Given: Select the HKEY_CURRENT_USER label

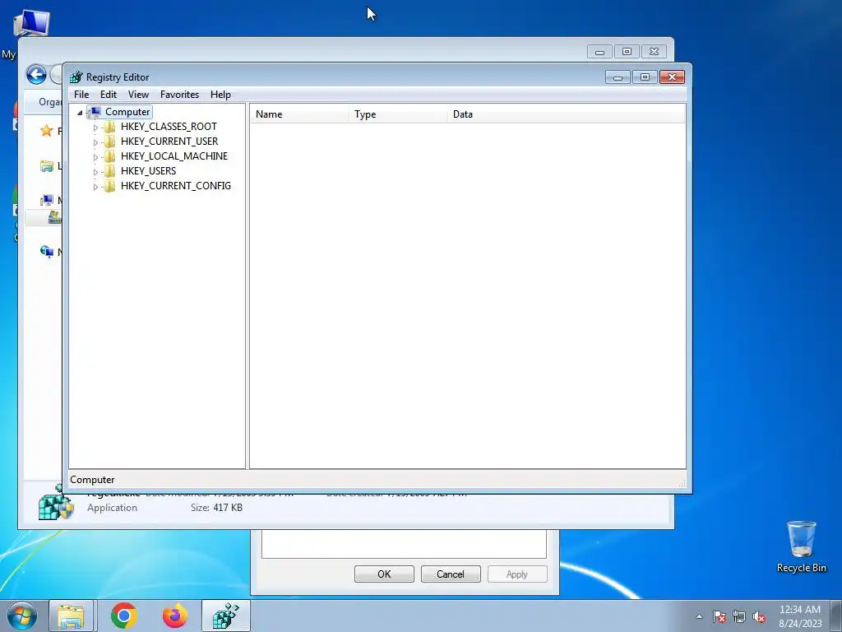Looking at the screenshot, I should coord(169,142).
